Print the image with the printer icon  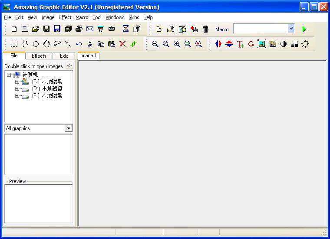79,29
